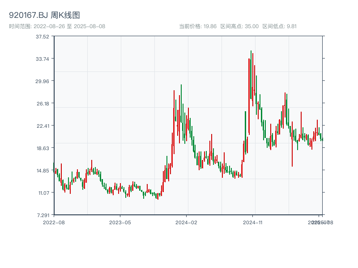Click the current price value 当前价格: 19.86
This screenshot has width=358, height=268.
[198, 26]
